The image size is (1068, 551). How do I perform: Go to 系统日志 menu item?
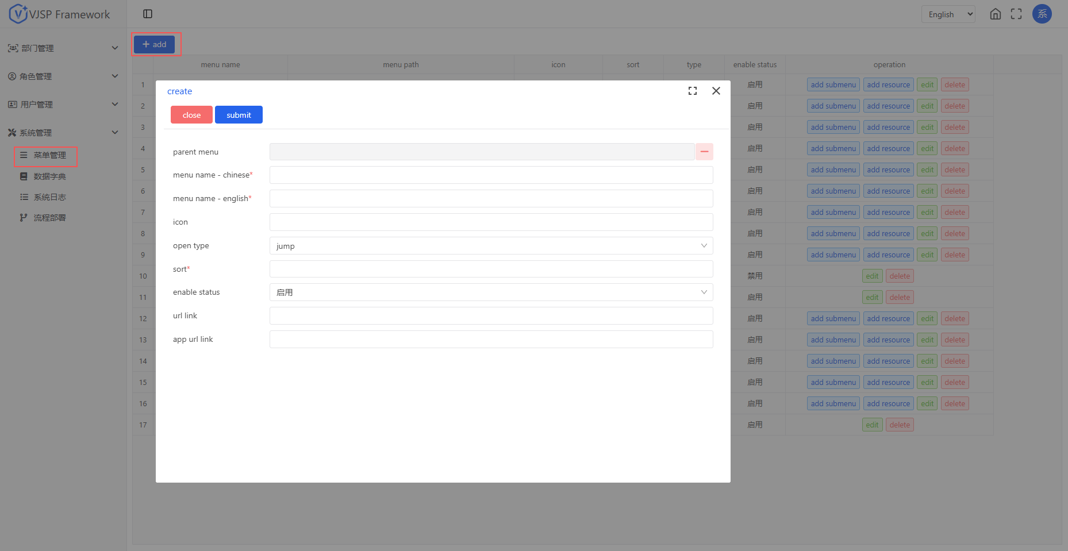(49, 197)
